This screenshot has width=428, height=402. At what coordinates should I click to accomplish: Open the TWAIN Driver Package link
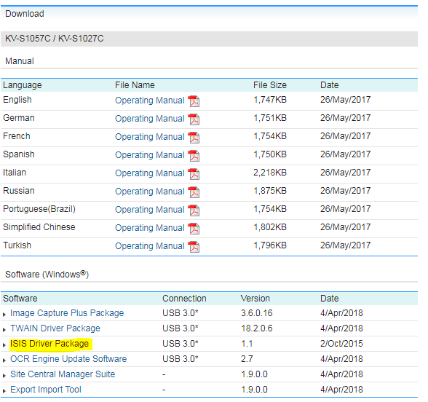point(55,328)
